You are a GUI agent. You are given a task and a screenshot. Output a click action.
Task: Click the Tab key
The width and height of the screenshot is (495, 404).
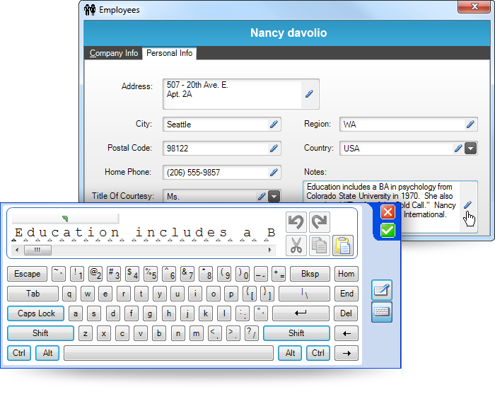click(x=33, y=294)
